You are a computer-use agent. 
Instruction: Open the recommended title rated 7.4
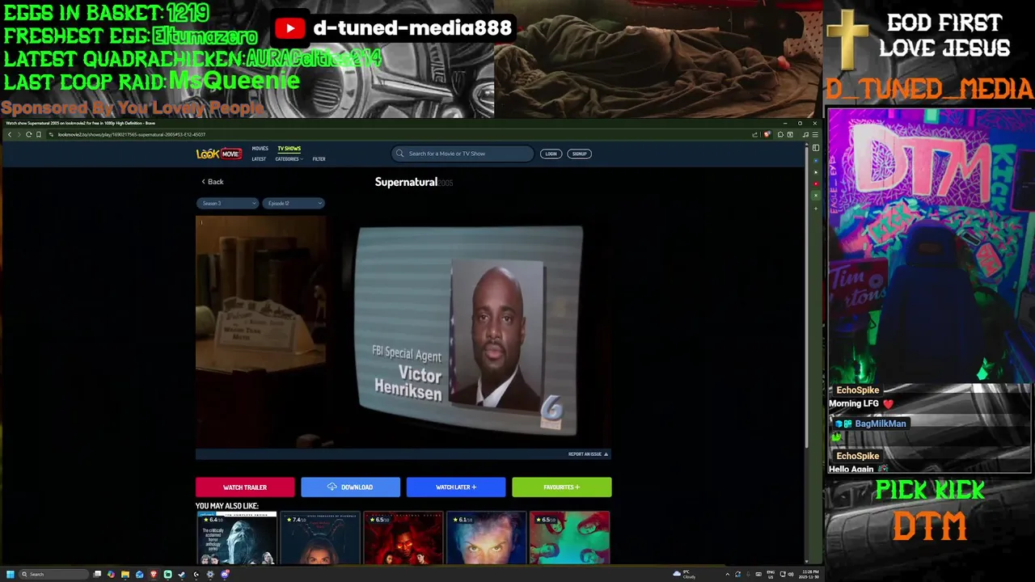320,538
